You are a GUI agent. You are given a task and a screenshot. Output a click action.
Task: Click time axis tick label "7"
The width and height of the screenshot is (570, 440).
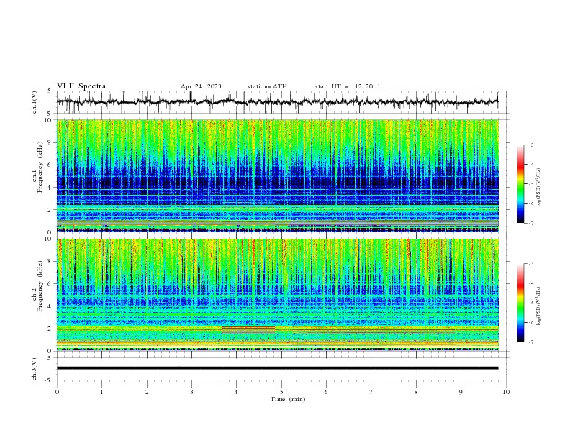click(x=371, y=392)
